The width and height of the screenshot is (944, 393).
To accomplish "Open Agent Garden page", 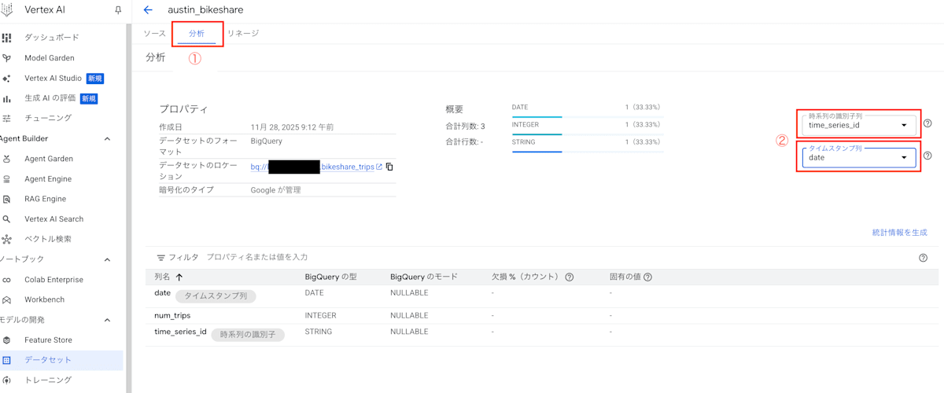I will coord(49,159).
